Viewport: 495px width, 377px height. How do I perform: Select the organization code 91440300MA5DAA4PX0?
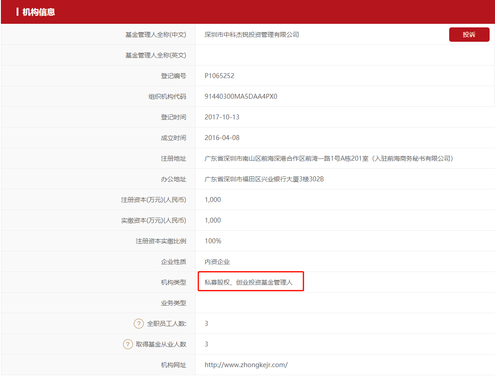coord(241,96)
